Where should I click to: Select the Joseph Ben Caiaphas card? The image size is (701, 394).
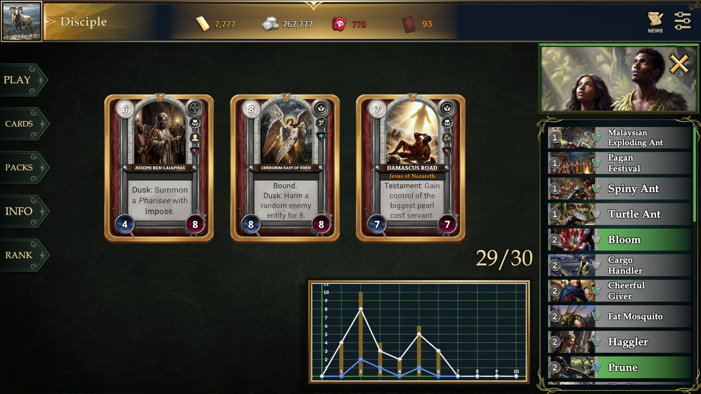click(x=159, y=168)
